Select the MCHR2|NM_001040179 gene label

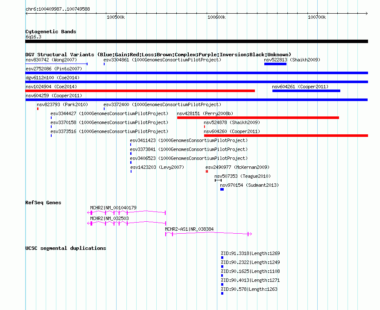113,208
